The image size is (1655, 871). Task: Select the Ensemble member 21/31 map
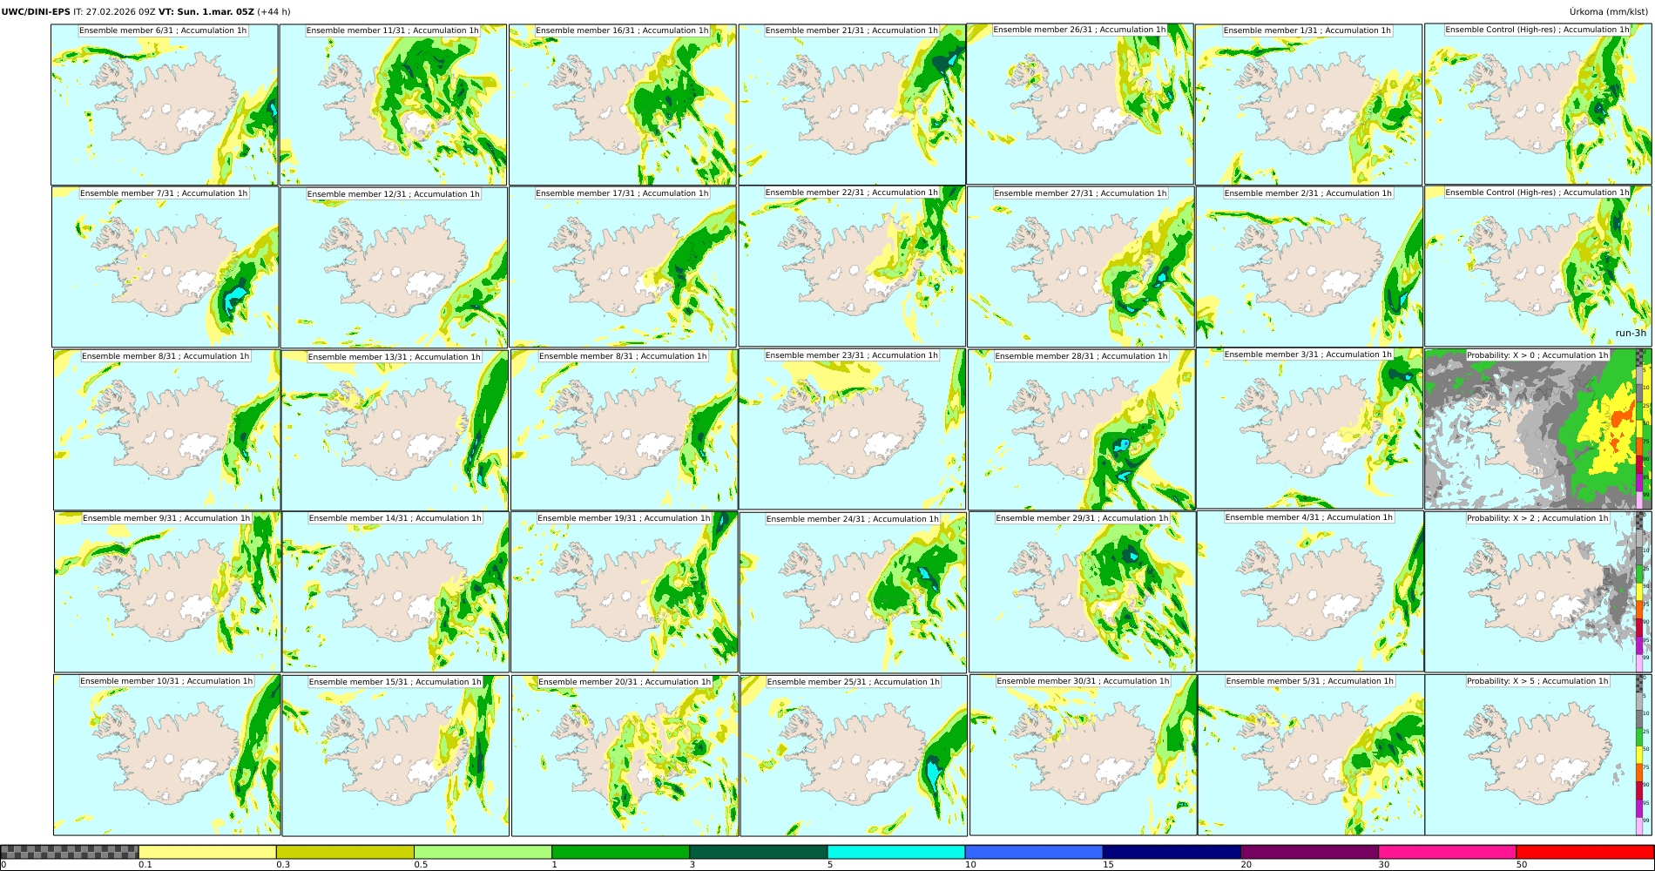tap(851, 105)
